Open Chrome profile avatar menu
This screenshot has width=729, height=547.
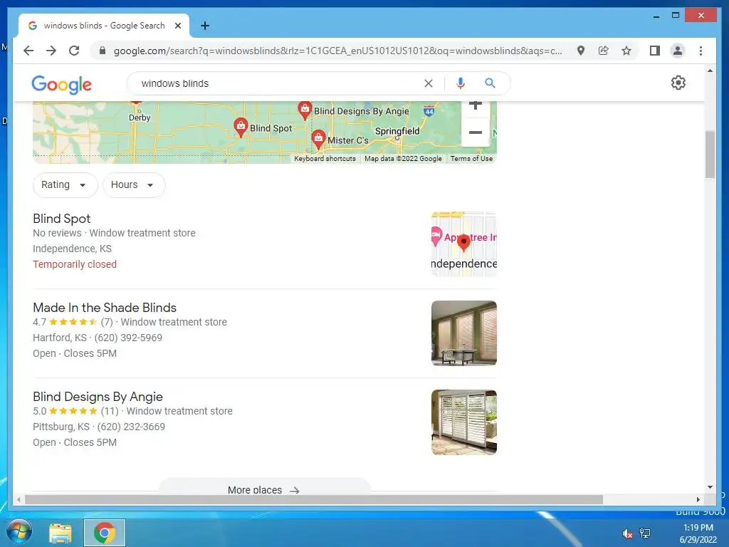pyautogui.click(x=678, y=51)
